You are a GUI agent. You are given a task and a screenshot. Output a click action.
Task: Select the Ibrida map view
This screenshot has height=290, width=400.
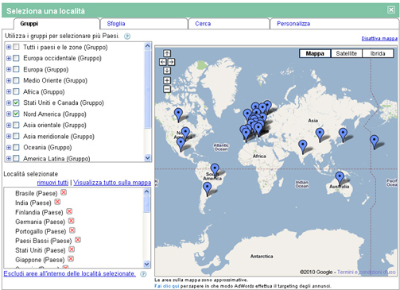(378, 53)
